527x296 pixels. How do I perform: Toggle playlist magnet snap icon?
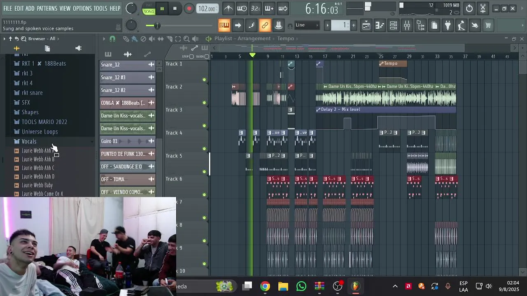coord(112,39)
